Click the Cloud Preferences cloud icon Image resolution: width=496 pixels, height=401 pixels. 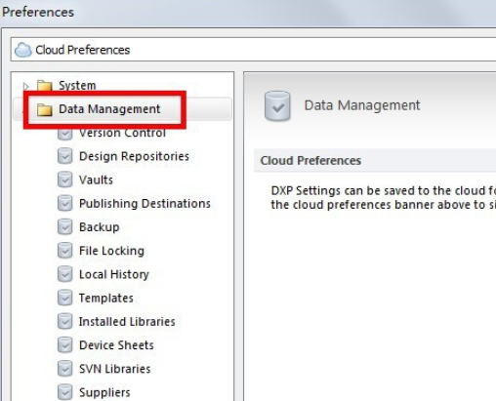click(x=23, y=50)
